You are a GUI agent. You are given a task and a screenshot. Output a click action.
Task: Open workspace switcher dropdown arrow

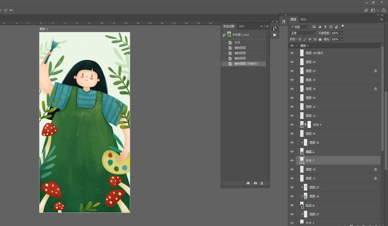378,11
